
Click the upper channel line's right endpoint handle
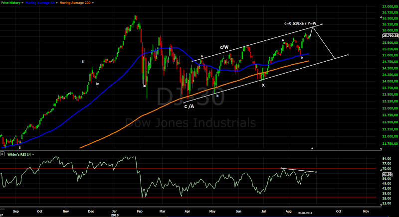tap(322, 24)
